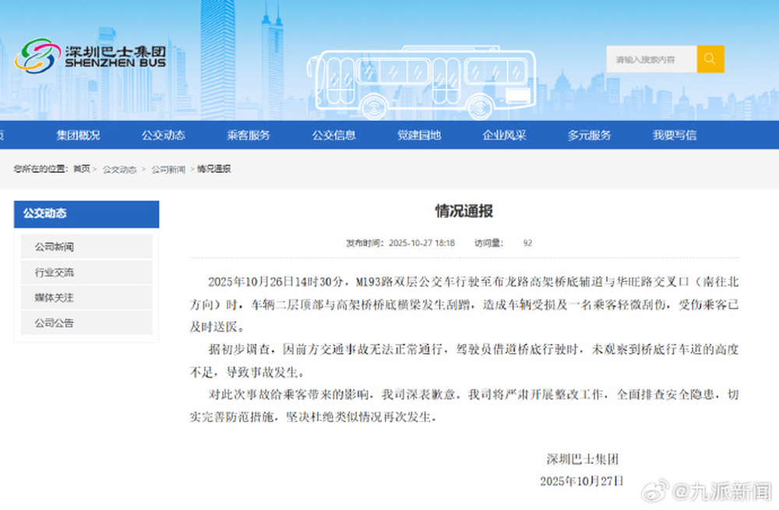Open the 公交动态 navigation menu

pyautogui.click(x=163, y=135)
